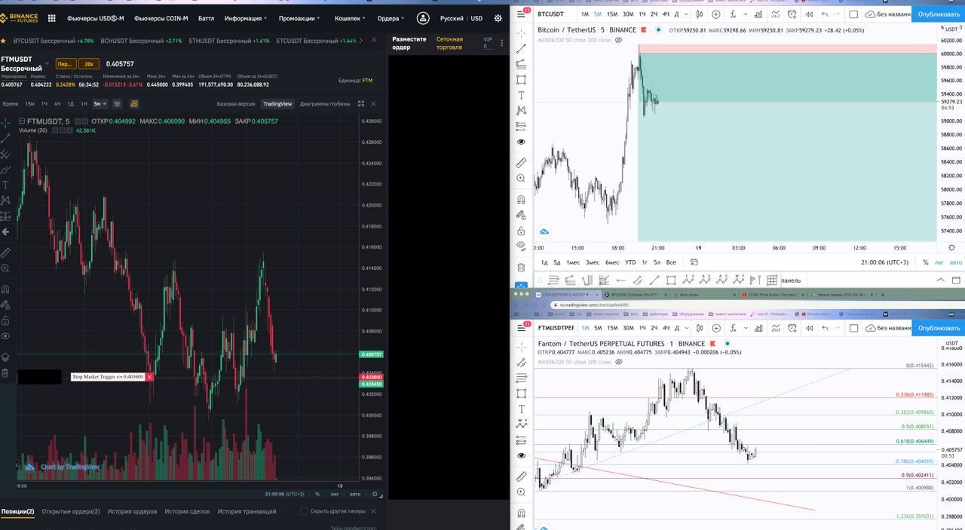Collapse the bottom panel in BTCUSDT window

pyautogui.click(x=940, y=280)
